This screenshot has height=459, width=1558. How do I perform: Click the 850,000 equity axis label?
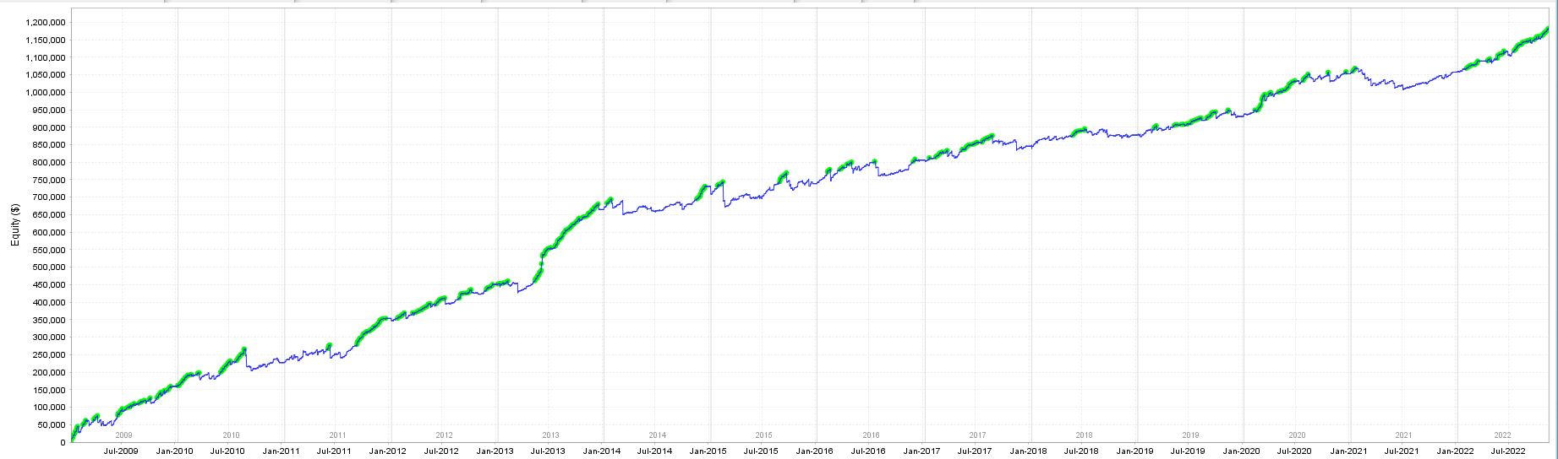pos(49,144)
